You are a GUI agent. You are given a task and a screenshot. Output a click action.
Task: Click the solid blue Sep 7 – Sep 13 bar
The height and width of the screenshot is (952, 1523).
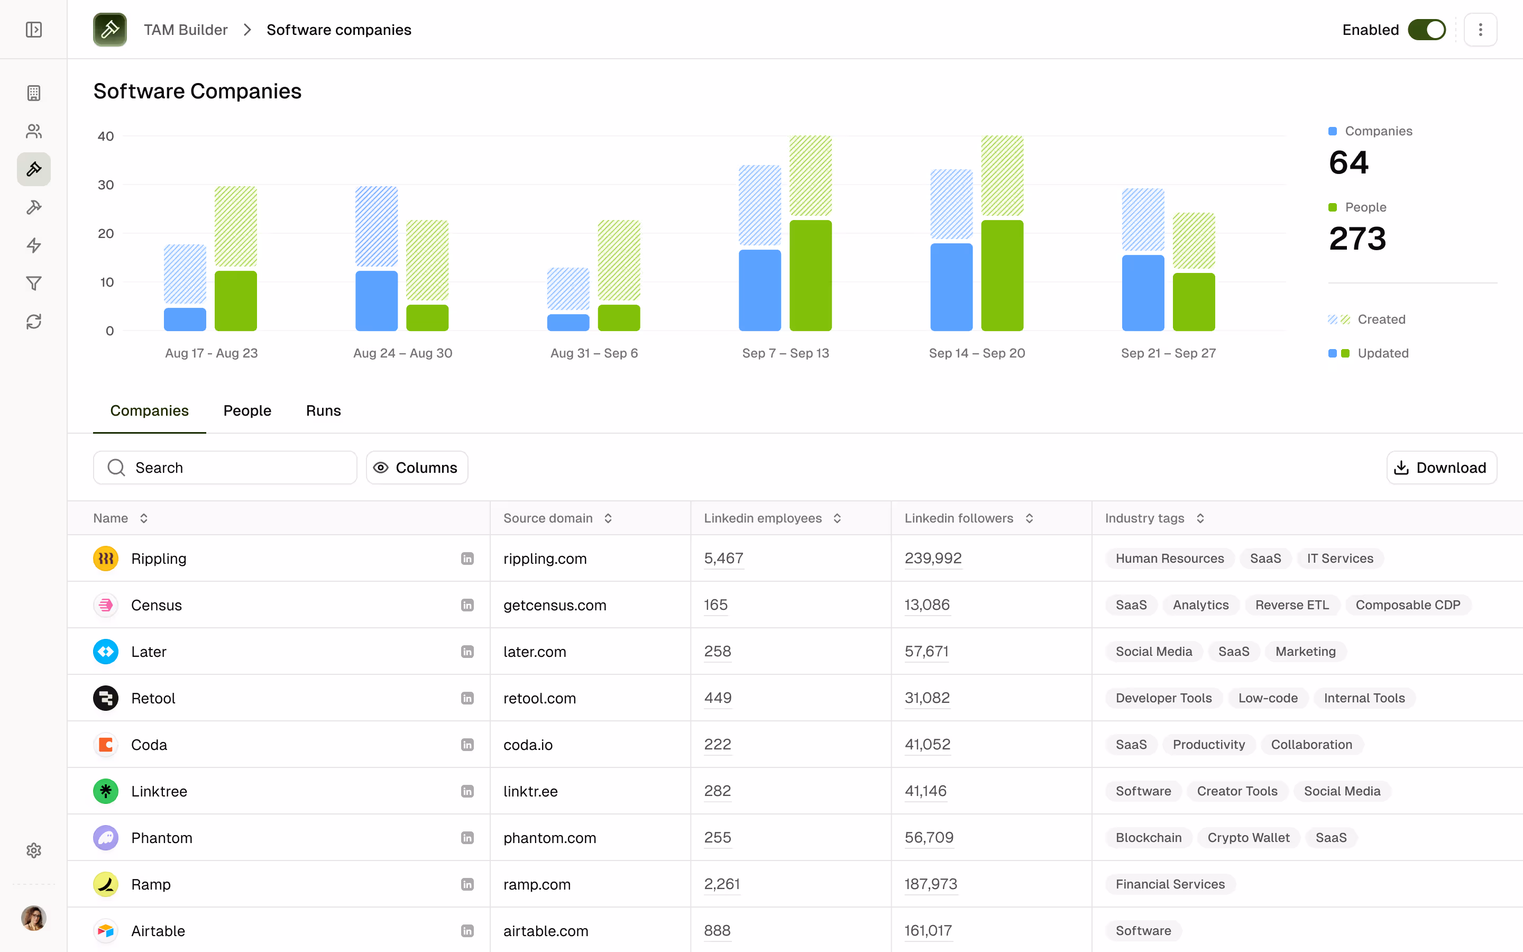coord(759,290)
